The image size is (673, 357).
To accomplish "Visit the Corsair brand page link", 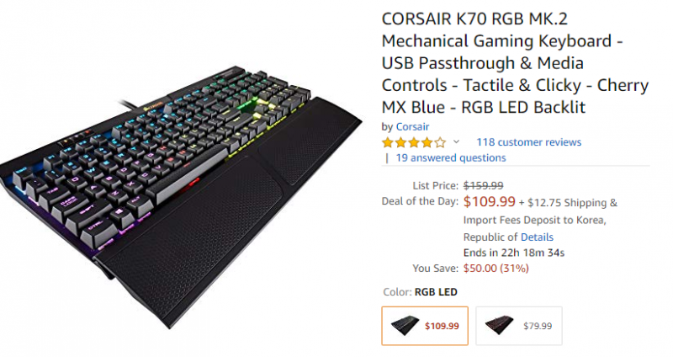I will point(414,126).
